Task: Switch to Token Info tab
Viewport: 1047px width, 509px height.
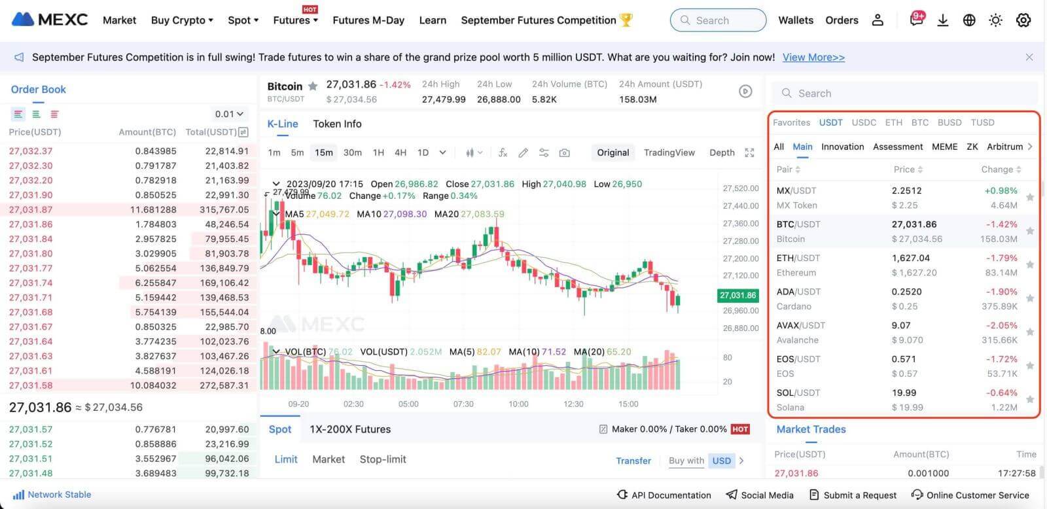Action: pyautogui.click(x=337, y=124)
